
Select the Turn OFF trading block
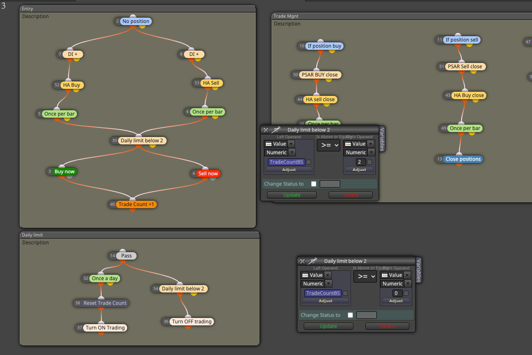192,322
